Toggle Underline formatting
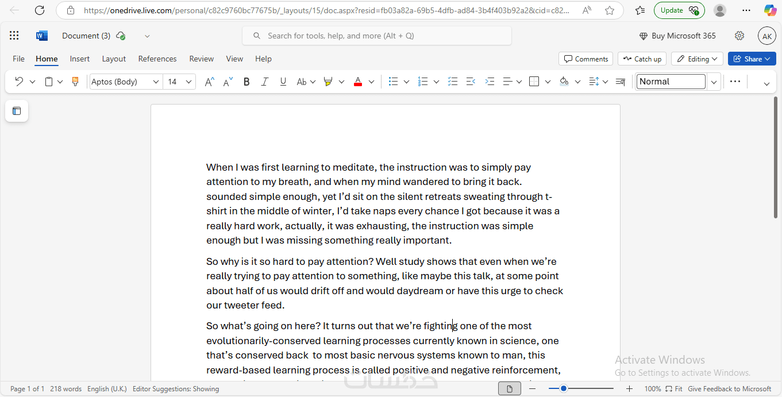Viewport: 782px width, 397px height. pyautogui.click(x=283, y=82)
